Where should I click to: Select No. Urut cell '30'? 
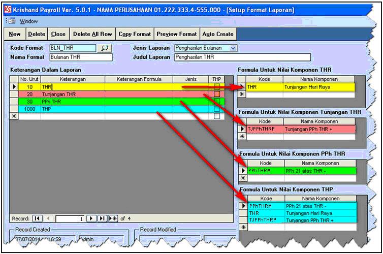[x=29, y=102]
